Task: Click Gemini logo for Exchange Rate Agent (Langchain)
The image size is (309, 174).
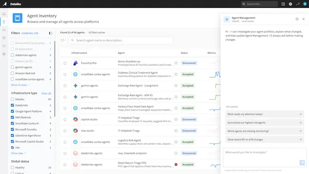Action: pyautogui.click(x=76, y=86)
